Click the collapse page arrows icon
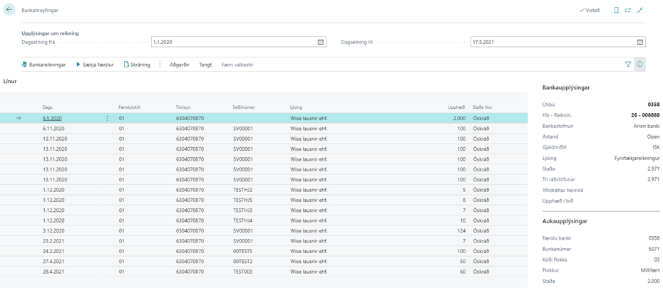 tap(640, 11)
